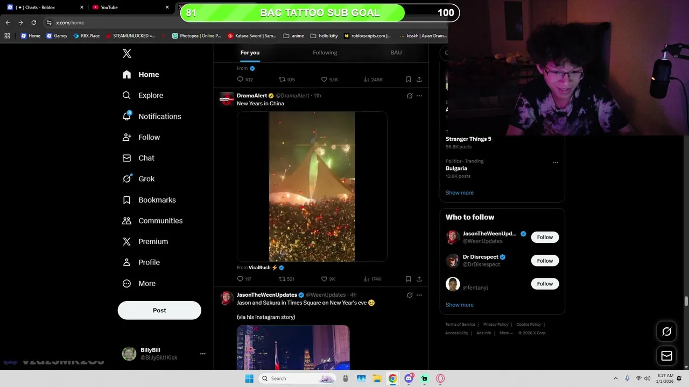Open the Terms of Service link
This screenshot has height=387, width=689.
(x=460, y=325)
